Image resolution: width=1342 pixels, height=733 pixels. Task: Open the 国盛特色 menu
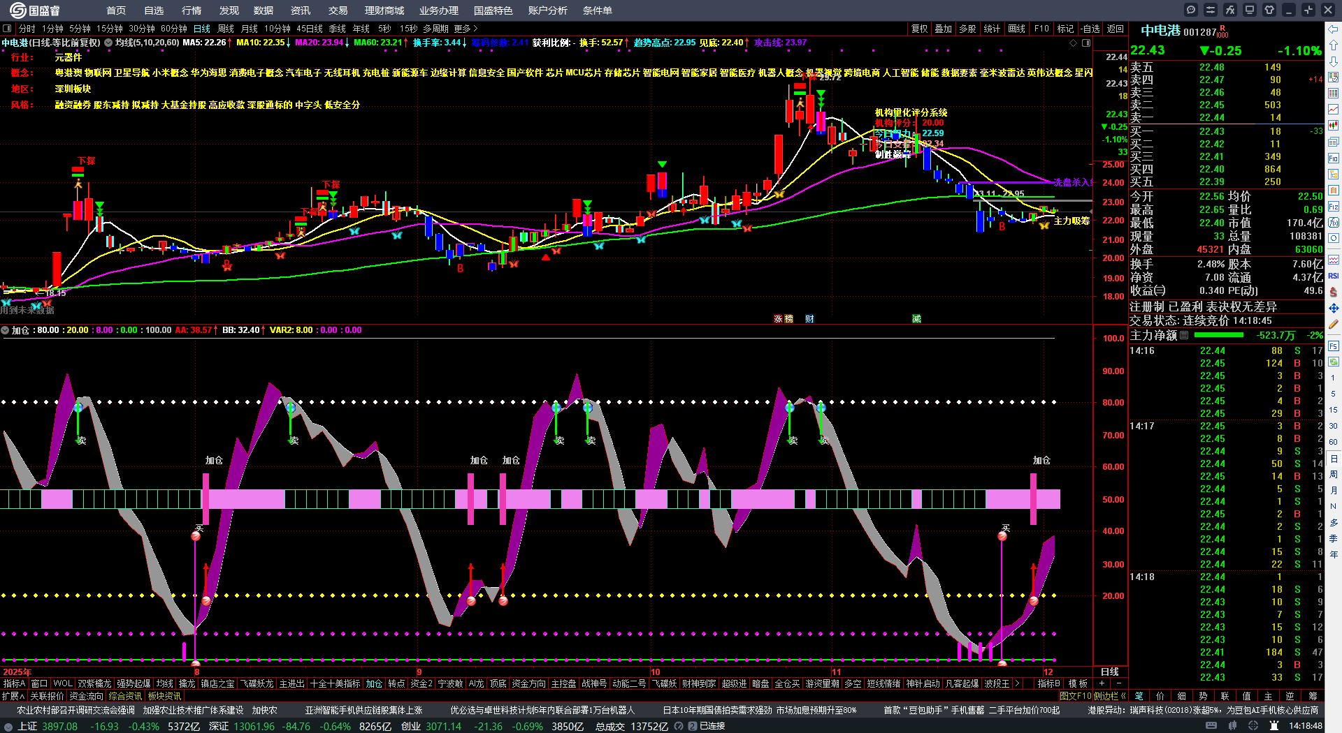click(x=493, y=10)
